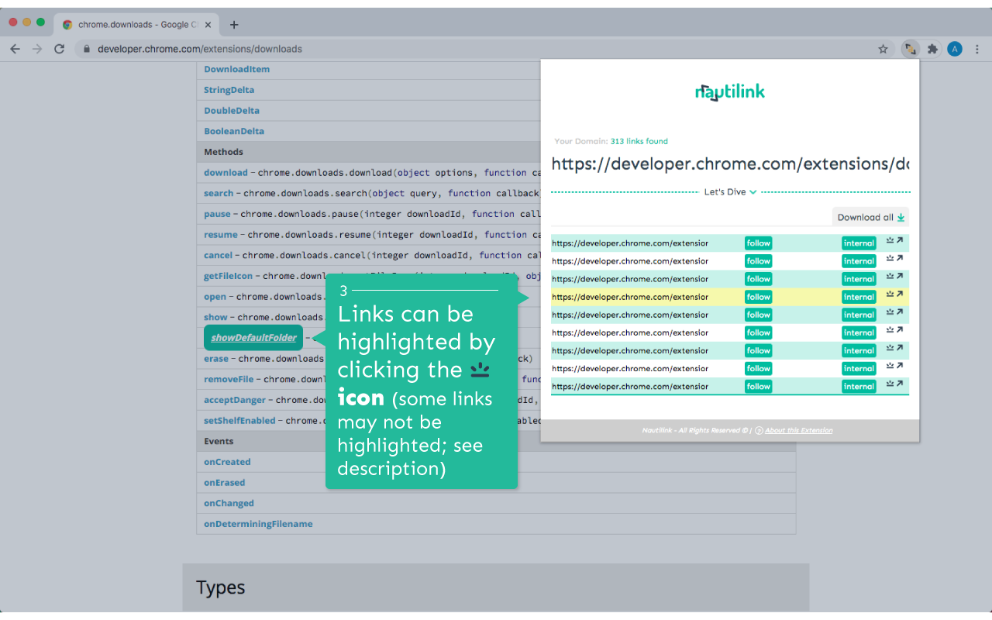Click the large developer.chrome.com URL heading in the popup
Screen dimensions: 992x620
[730, 164]
